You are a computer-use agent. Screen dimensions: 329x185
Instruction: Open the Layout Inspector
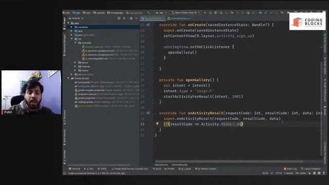310,169
